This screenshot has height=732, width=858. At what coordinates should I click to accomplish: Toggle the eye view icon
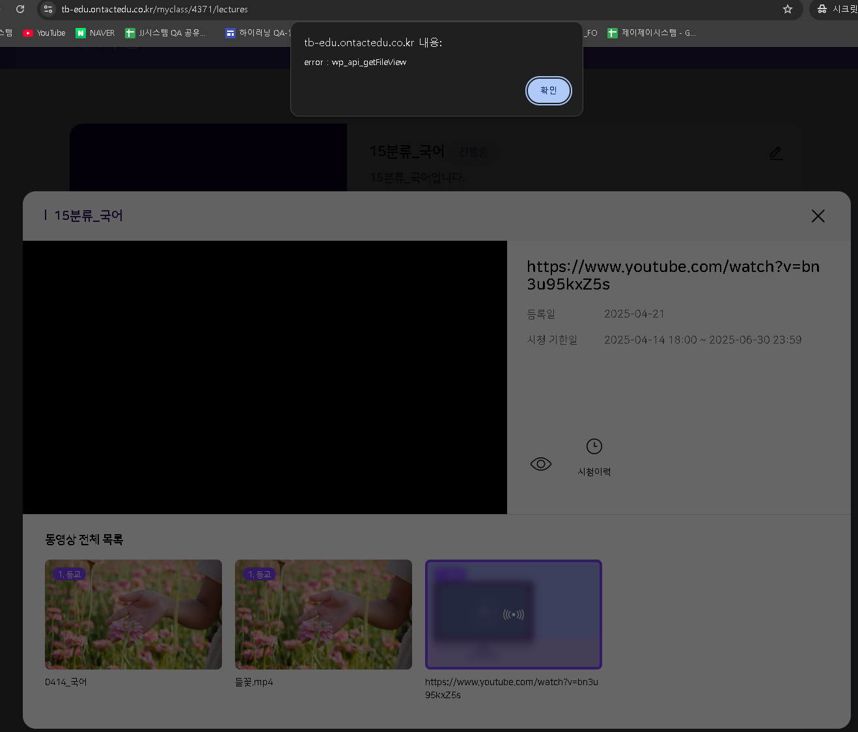point(540,464)
